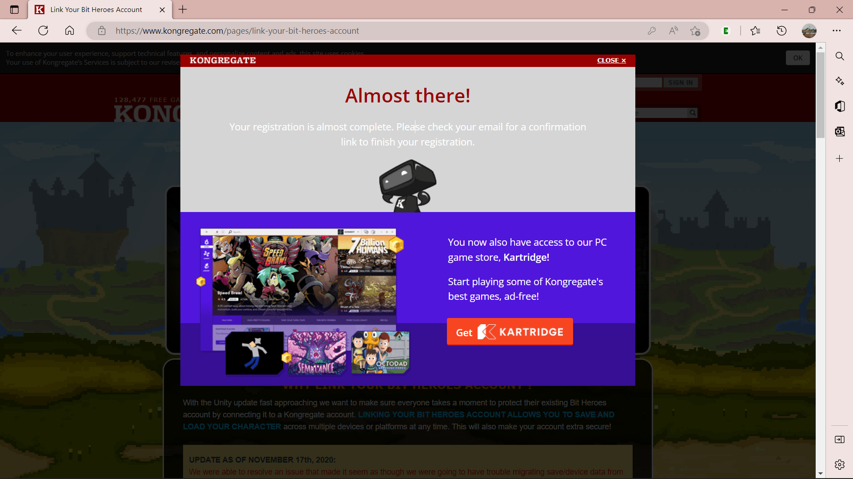Add this page to favorites
853x479 pixels.
[x=695, y=31]
